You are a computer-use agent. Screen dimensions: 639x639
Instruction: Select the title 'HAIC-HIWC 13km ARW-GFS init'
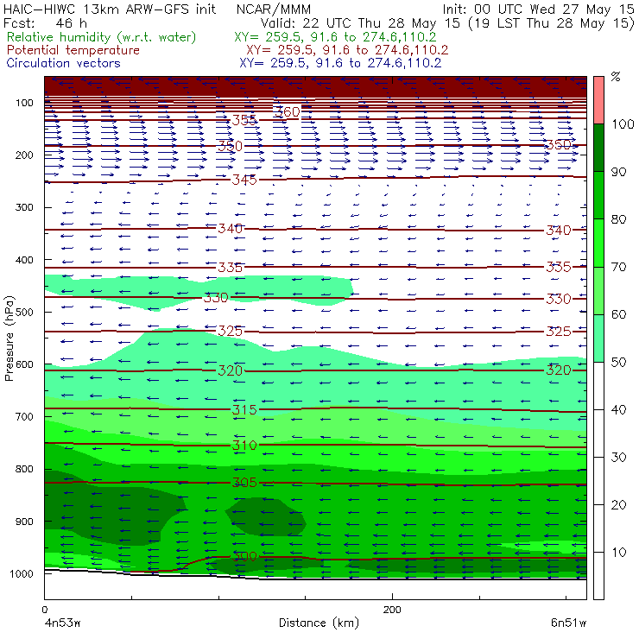click(110, 9)
